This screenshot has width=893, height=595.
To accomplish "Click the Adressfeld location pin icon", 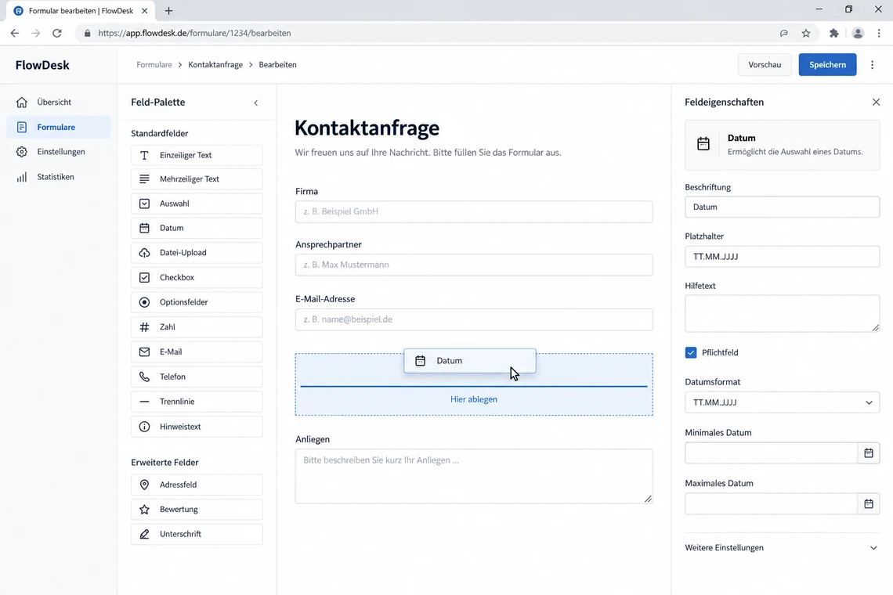I will pyautogui.click(x=144, y=485).
